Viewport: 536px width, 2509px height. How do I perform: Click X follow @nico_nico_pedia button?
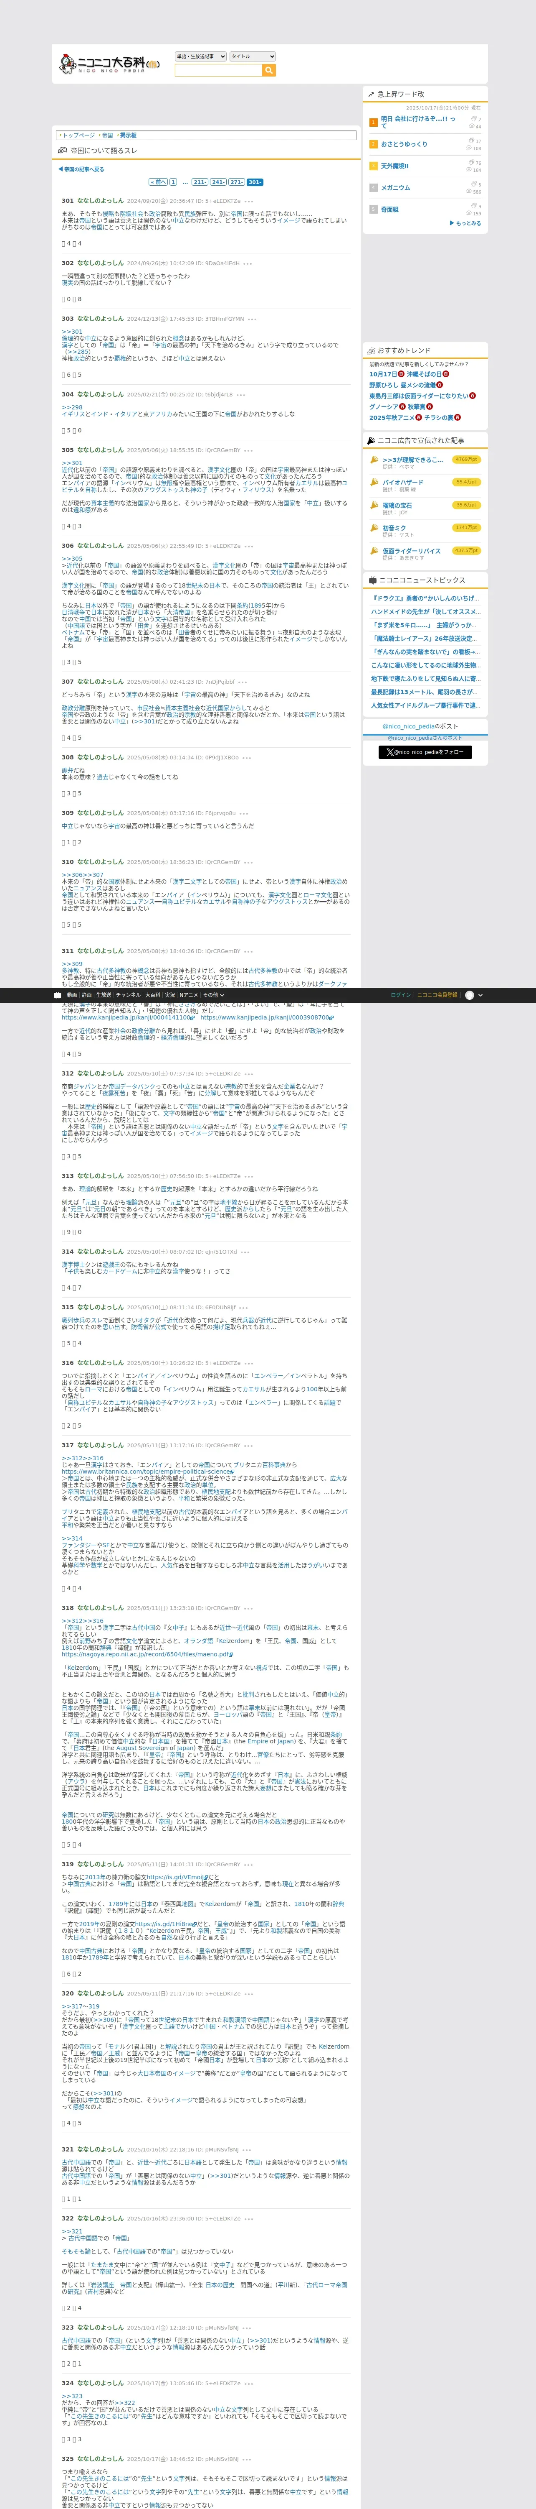pos(424,752)
